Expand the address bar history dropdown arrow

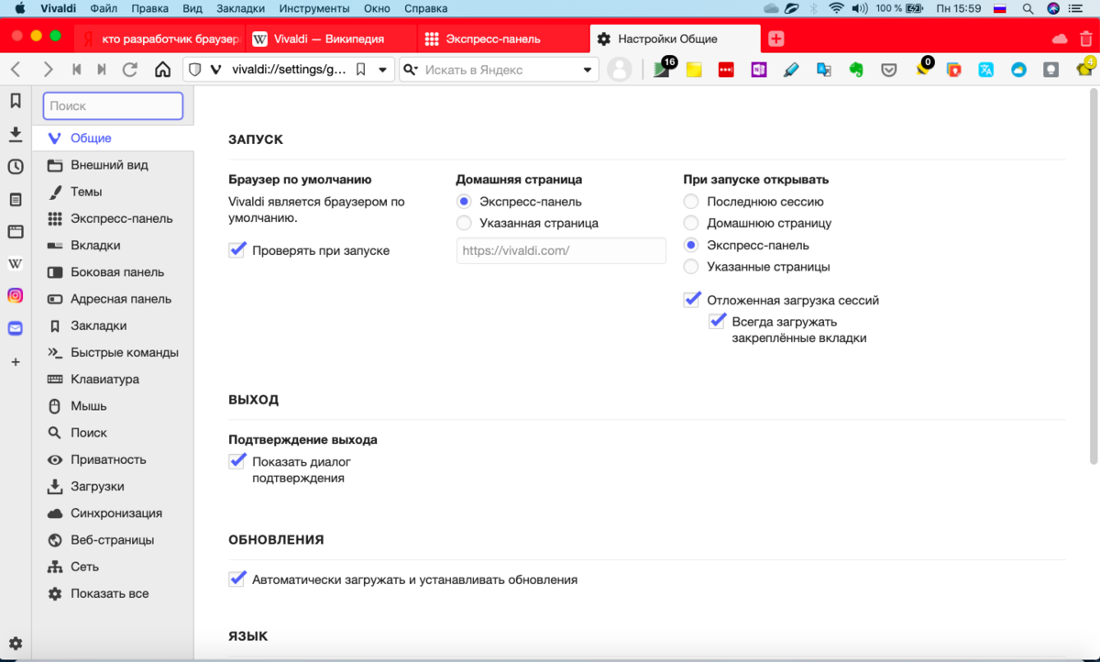click(x=383, y=70)
